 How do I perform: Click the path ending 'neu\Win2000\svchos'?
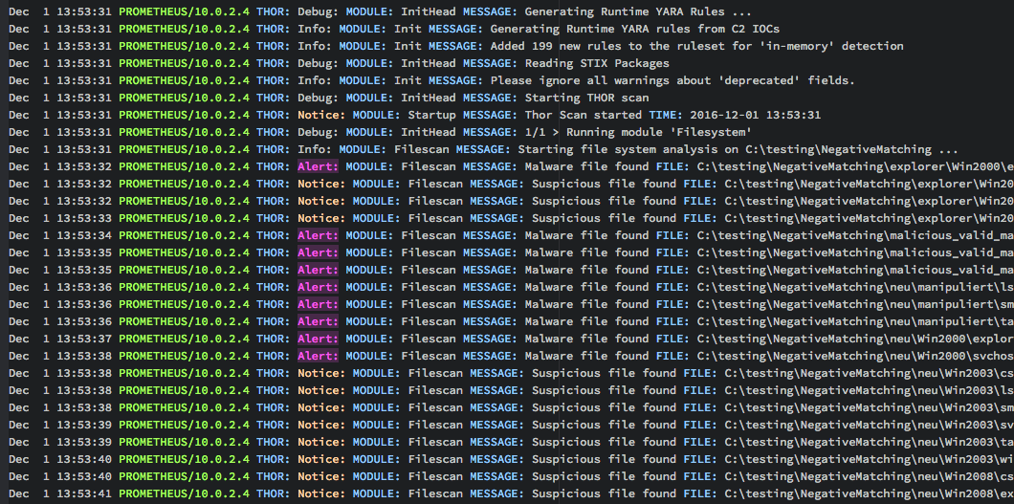coord(855,356)
